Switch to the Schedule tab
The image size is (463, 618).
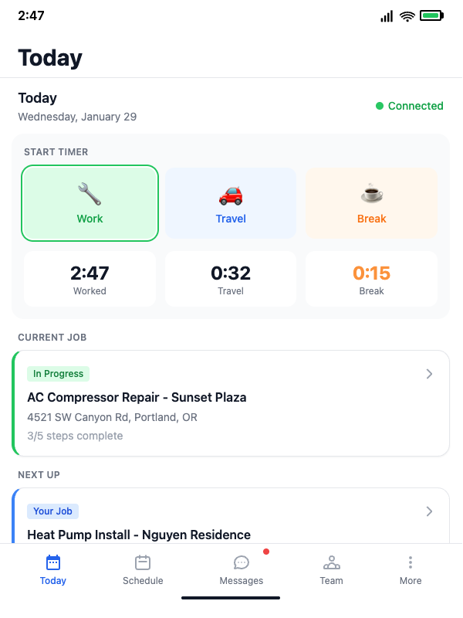[143, 570]
